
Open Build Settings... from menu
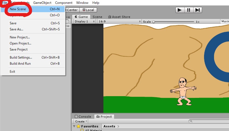pyautogui.click(x=33, y=57)
